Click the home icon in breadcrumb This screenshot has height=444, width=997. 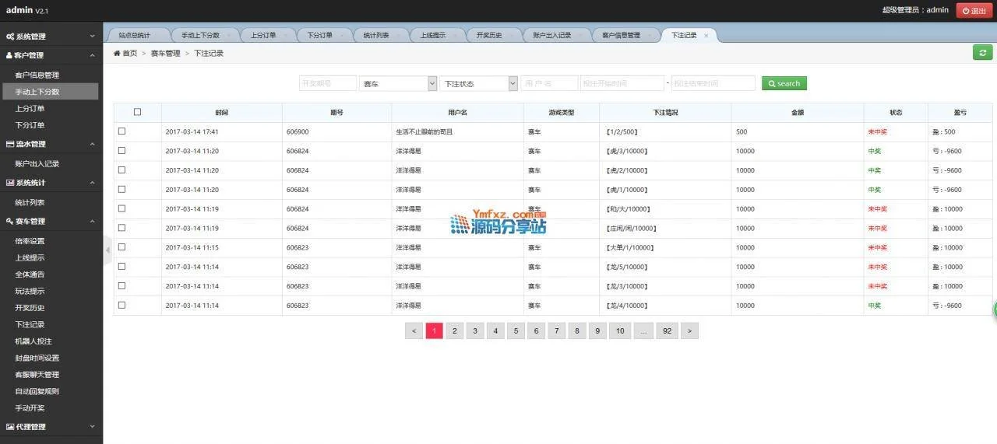tap(117, 54)
